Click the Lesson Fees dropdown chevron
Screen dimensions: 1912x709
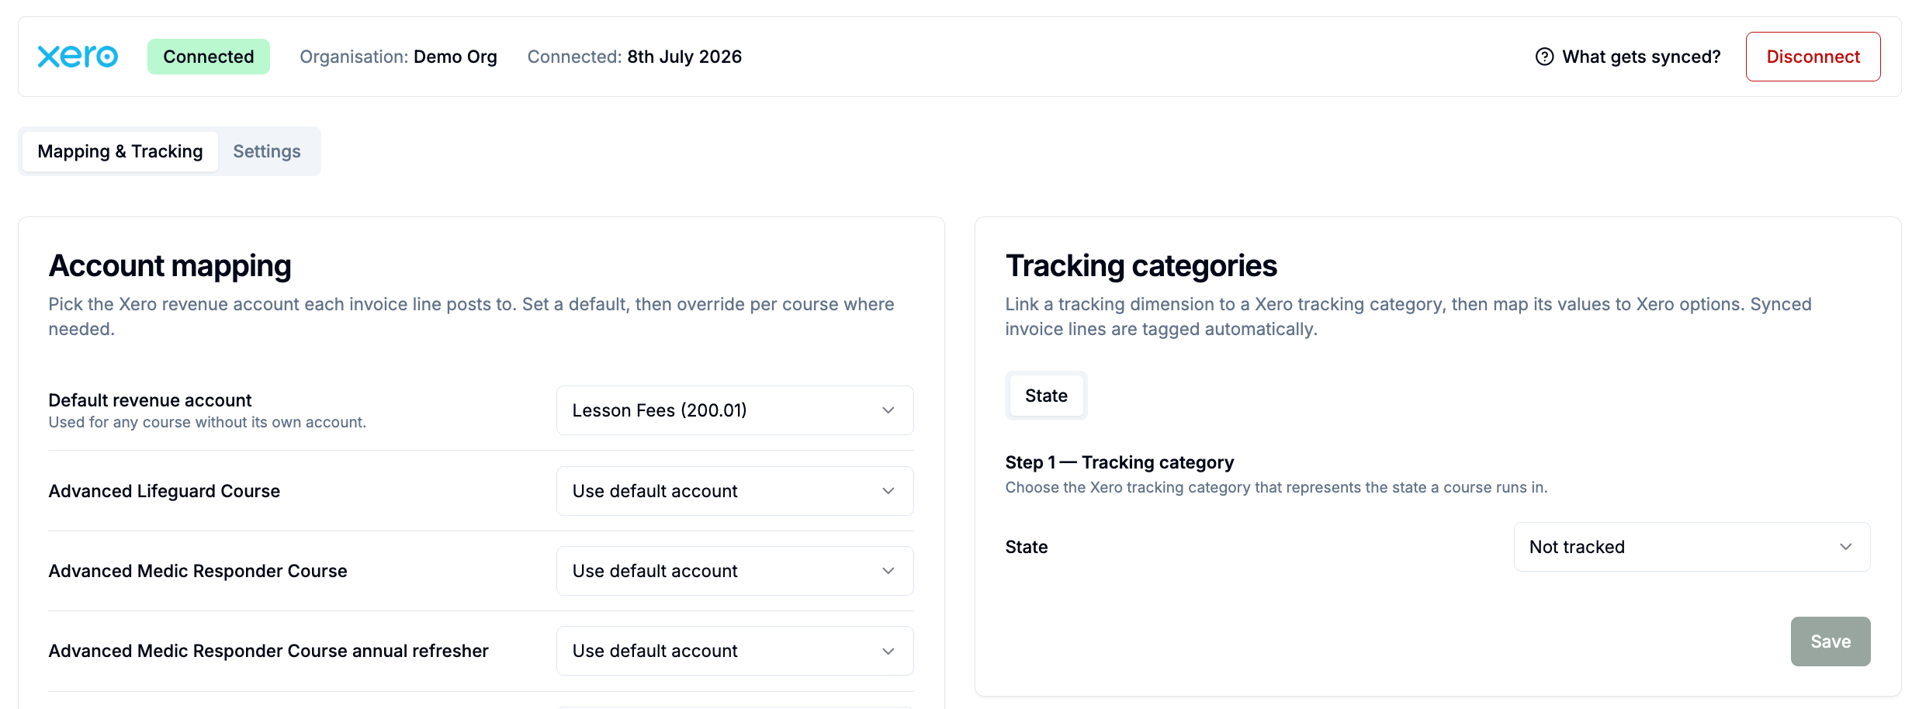pyautogui.click(x=888, y=410)
